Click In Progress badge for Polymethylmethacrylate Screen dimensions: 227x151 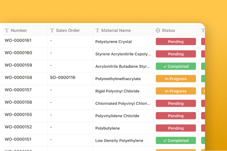pyautogui.click(x=176, y=79)
